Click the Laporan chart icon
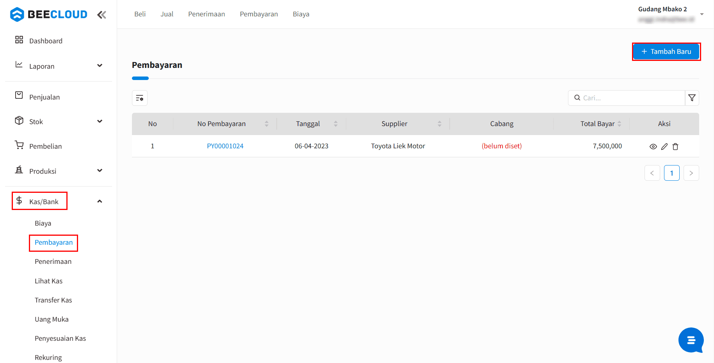Viewport: 714px width, 363px height. (19, 64)
